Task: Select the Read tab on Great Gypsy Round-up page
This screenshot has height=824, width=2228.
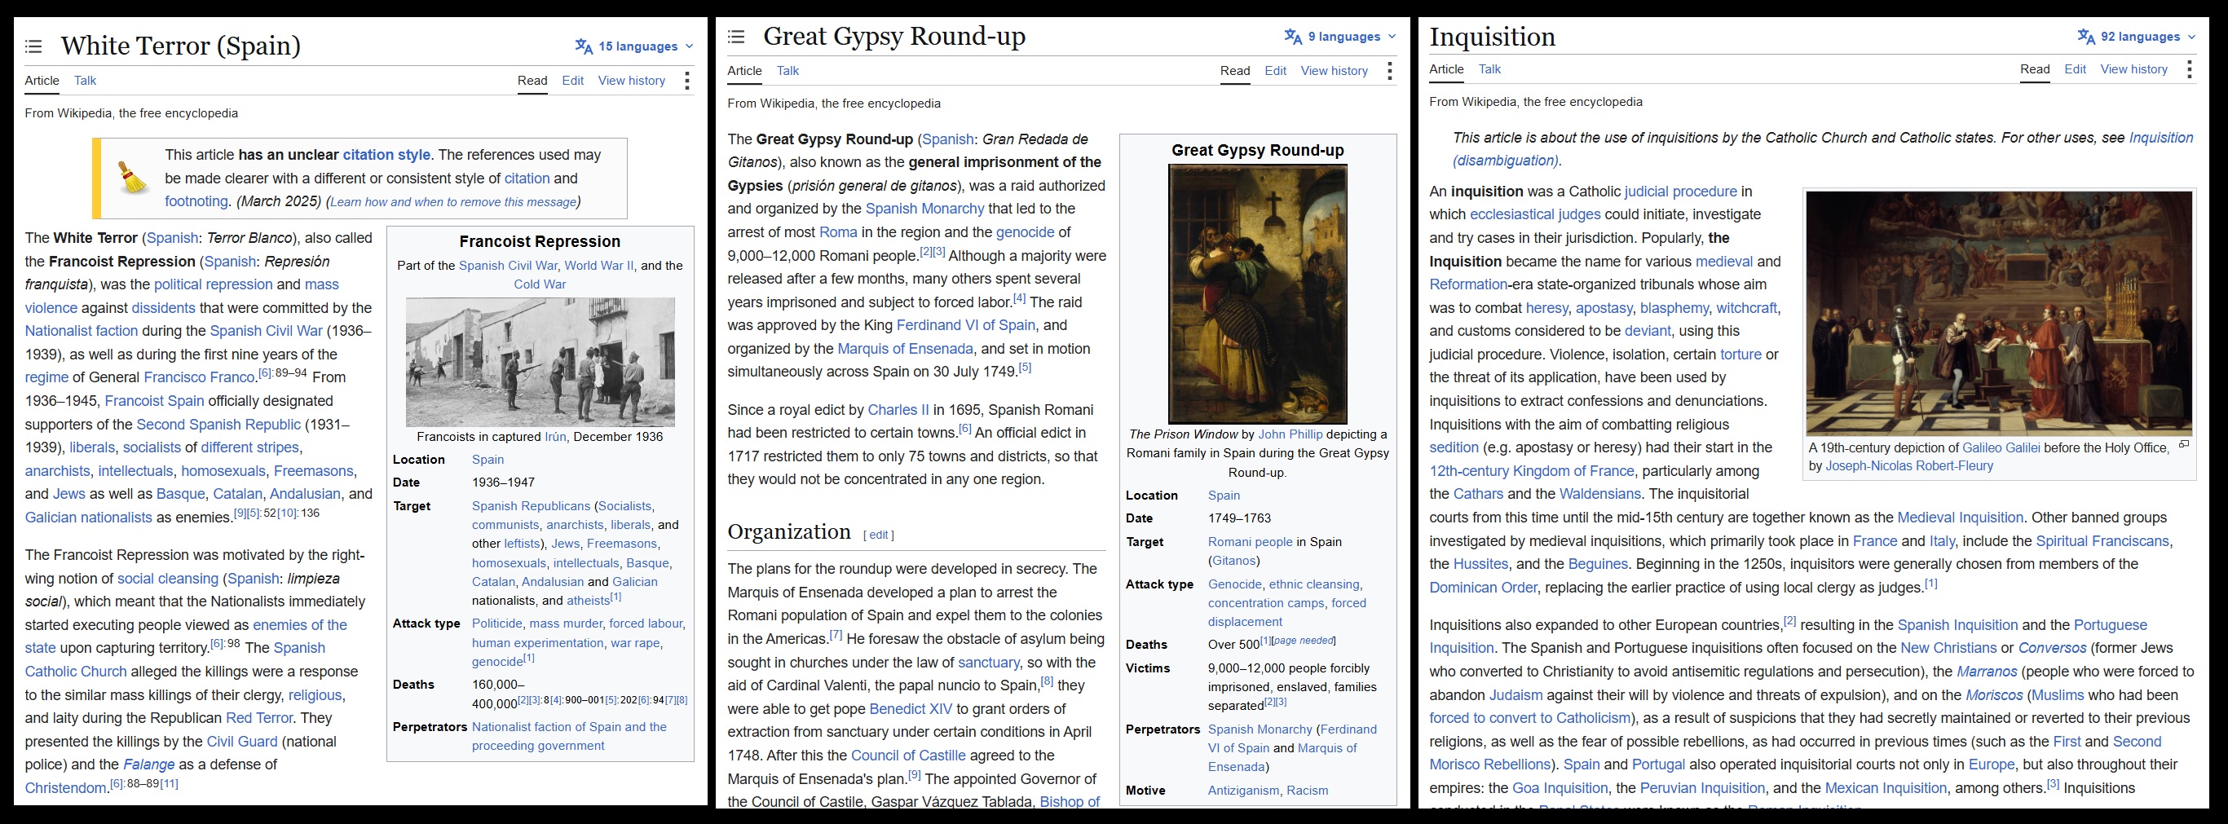Action: (1235, 71)
